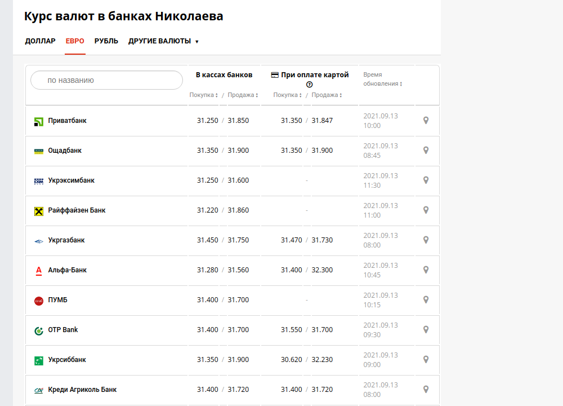Click Укрсиббанк card buy rate 30.620
The image size is (563, 406).
coord(292,359)
